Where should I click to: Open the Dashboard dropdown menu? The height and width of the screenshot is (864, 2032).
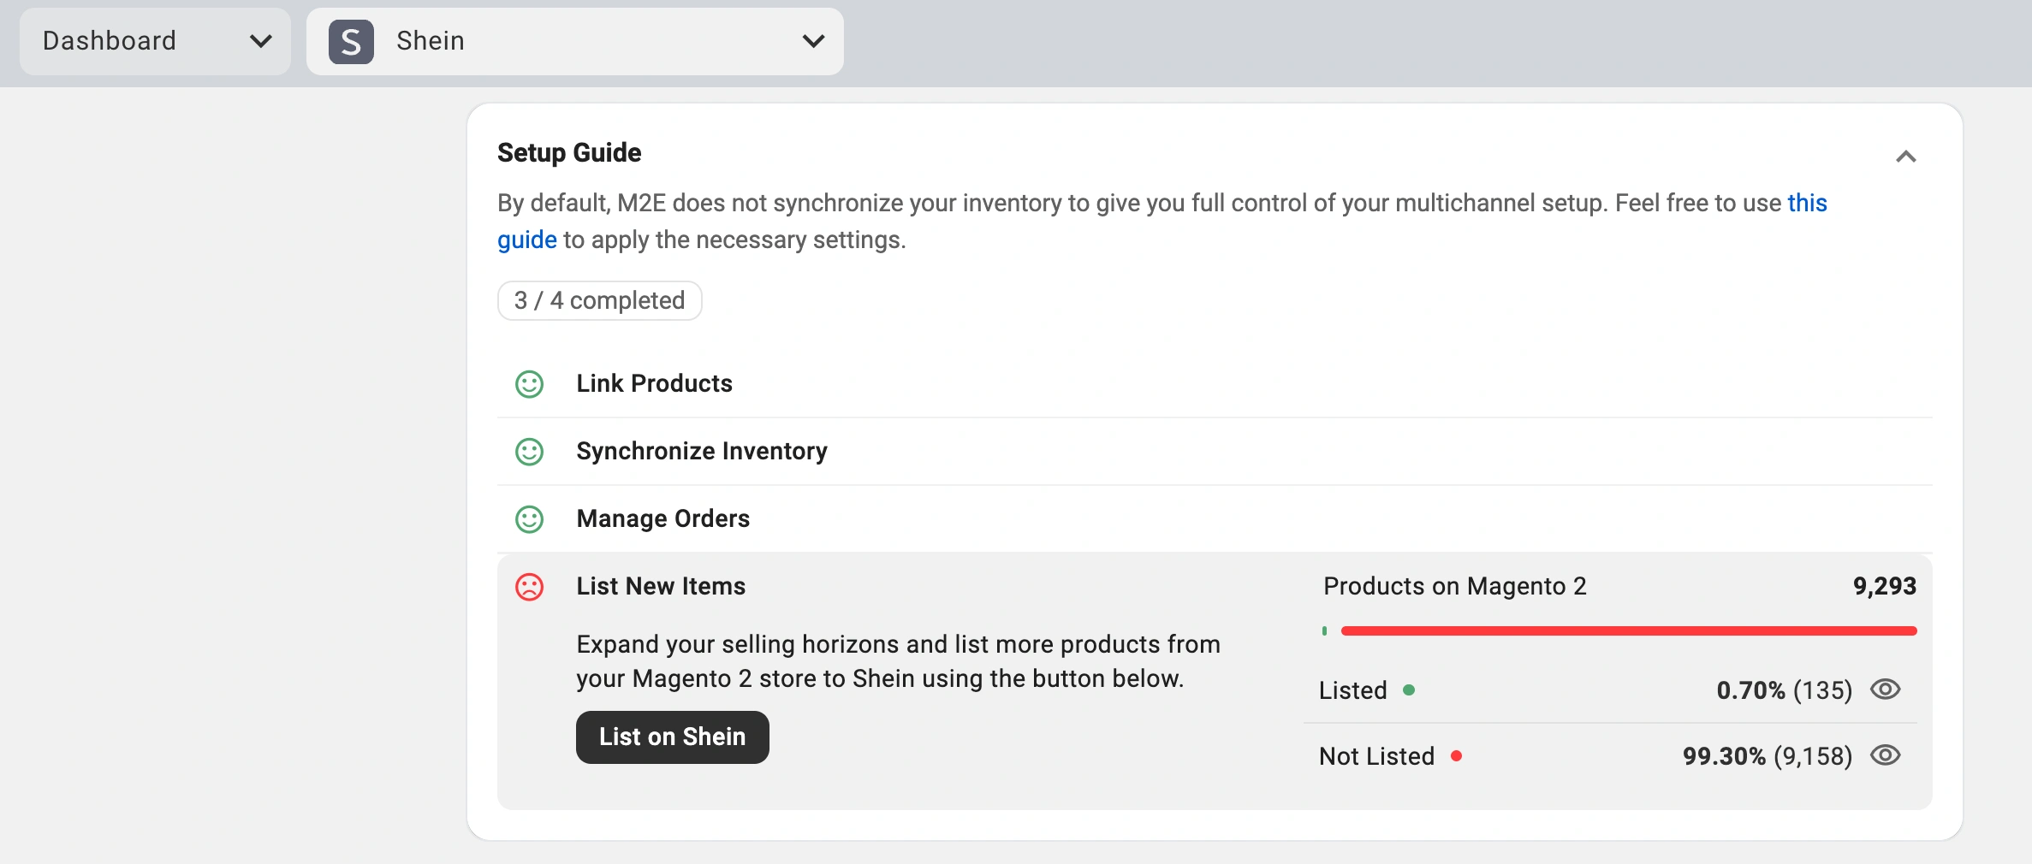point(156,41)
